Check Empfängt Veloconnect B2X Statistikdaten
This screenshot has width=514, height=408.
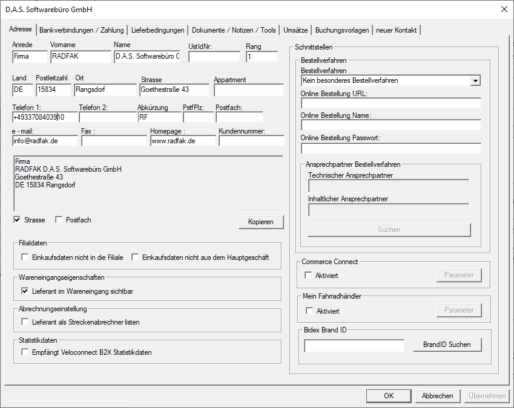(25, 352)
